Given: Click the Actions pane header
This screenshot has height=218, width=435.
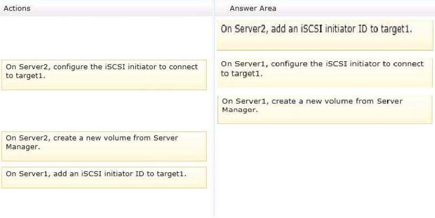Looking at the screenshot, I should 106,8.
